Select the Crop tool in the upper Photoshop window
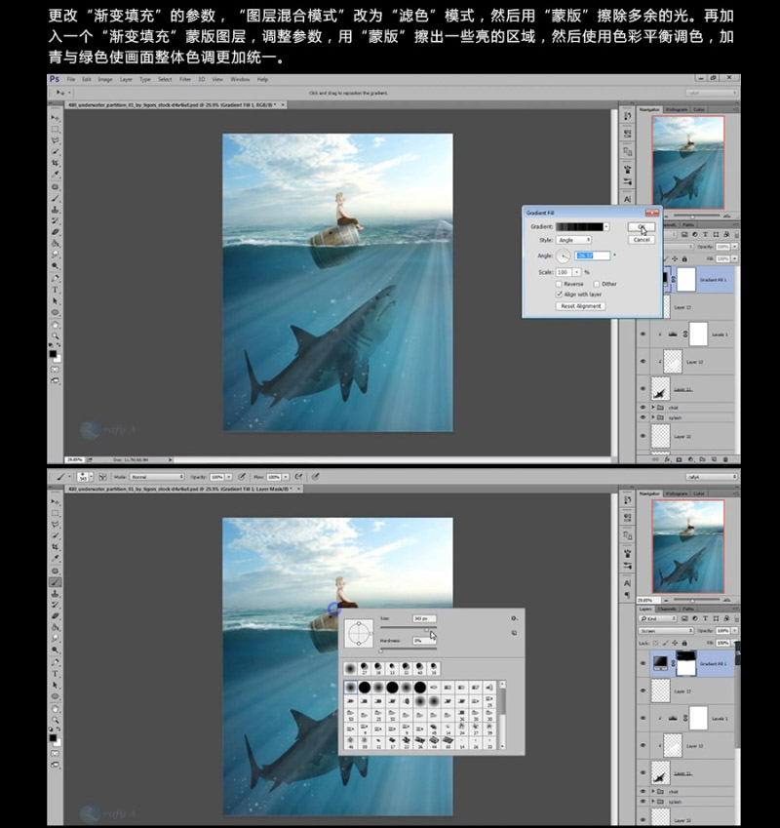Viewport: 780px width, 828px height. pyautogui.click(x=56, y=163)
